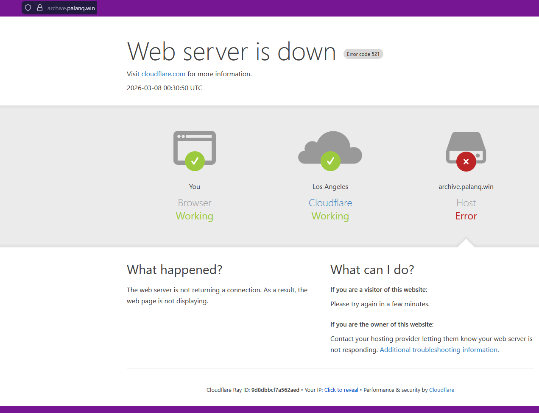Click 'If you are the owner of this website:'
Screen dimensions: 539x413
[x=382, y=324]
